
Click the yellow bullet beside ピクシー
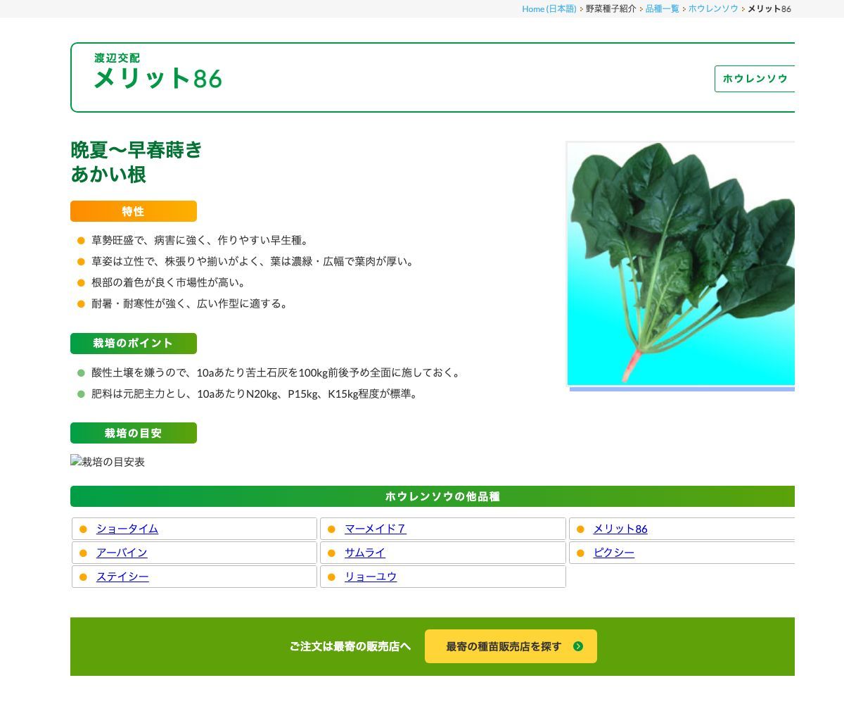click(580, 553)
